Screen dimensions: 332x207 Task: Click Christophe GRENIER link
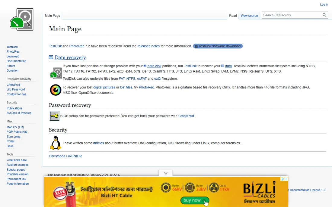coord(65,156)
